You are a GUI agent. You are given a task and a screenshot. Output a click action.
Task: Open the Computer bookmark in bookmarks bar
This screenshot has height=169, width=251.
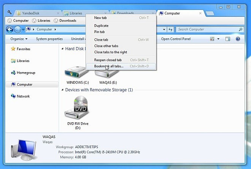[18, 21]
